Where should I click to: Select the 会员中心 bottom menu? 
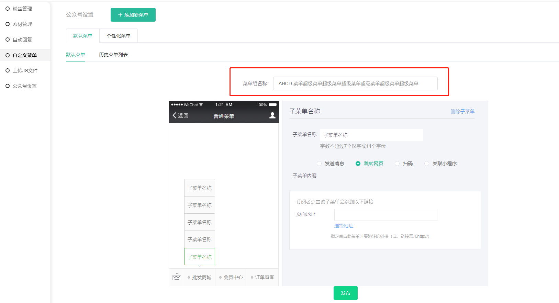tap(231, 277)
